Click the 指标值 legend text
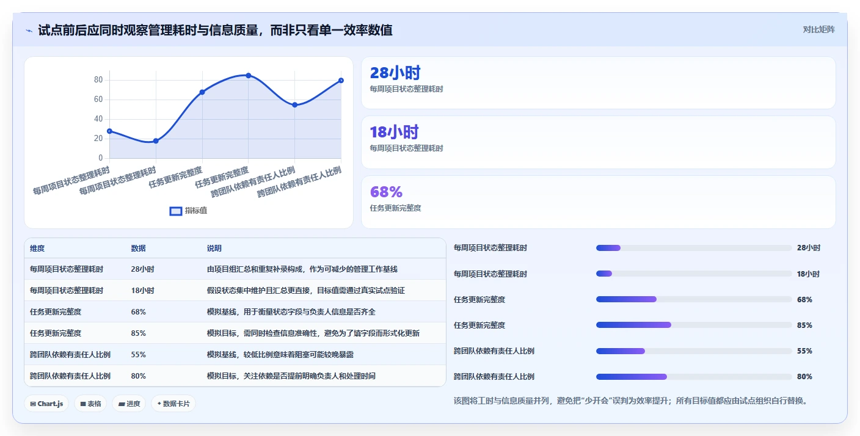The image size is (860, 436). [x=196, y=211]
